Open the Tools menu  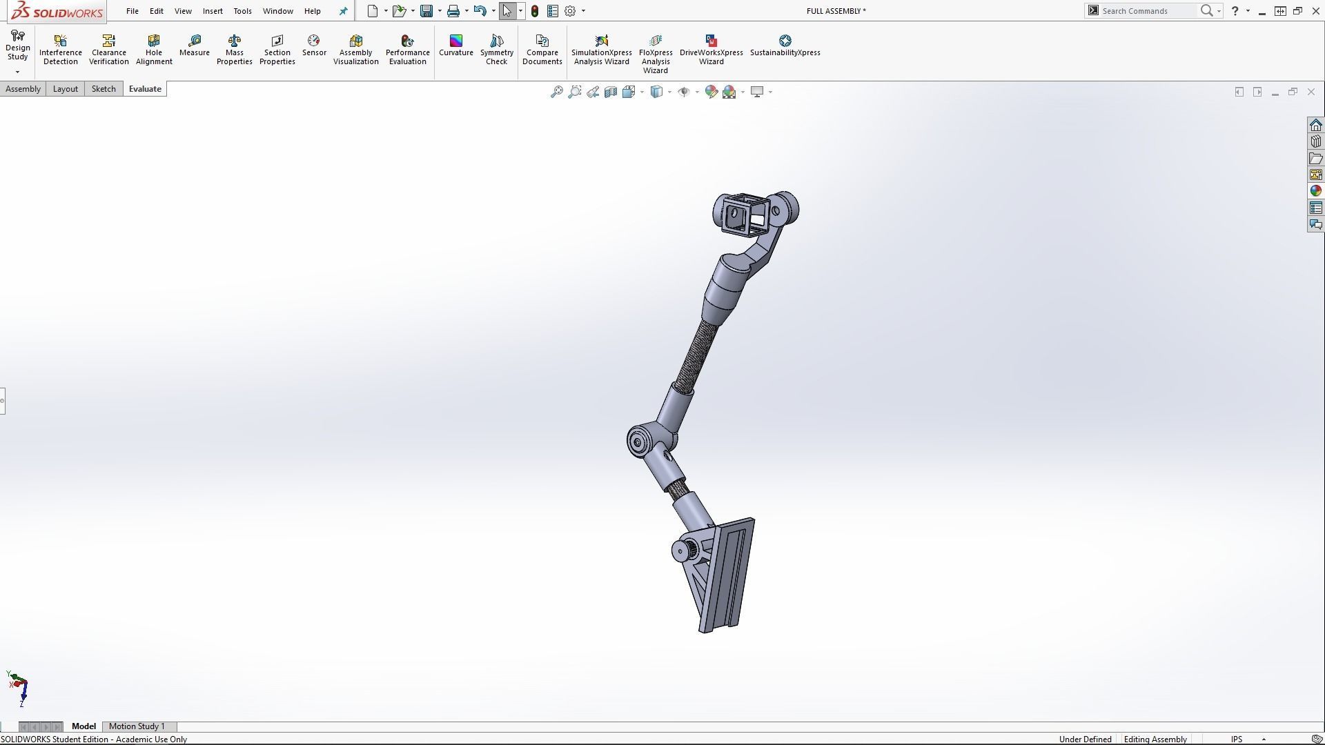[242, 11]
